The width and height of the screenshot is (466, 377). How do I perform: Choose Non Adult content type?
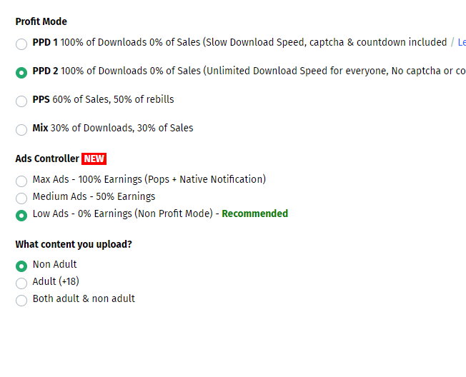[21, 266]
